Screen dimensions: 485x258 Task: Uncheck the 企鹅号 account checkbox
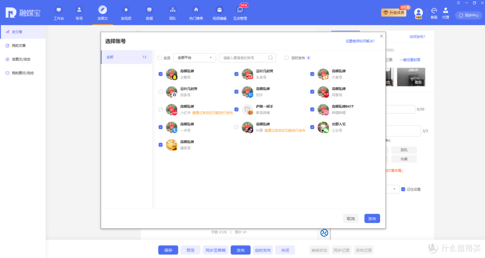click(x=160, y=74)
